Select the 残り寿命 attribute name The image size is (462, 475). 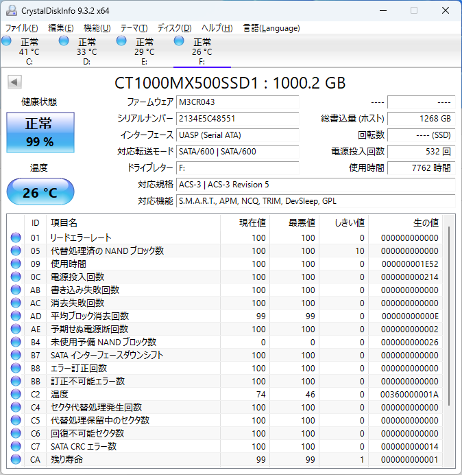(x=66, y=459)
